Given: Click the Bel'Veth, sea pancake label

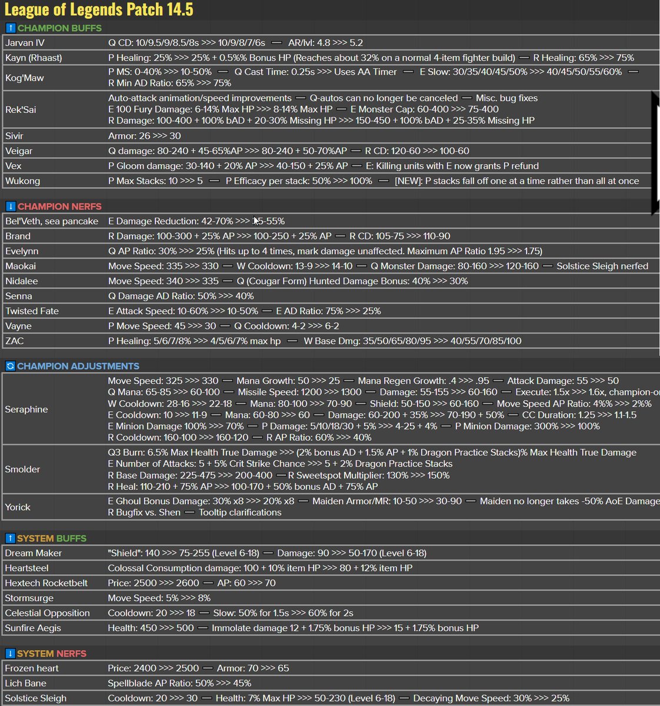Looking at the screenshot, I should pos(52,221).
